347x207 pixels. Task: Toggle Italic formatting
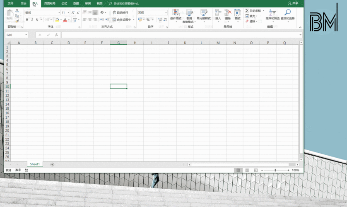(32, 20)
